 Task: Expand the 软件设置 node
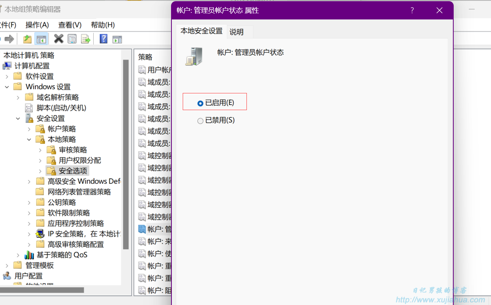tap(7, 76)
